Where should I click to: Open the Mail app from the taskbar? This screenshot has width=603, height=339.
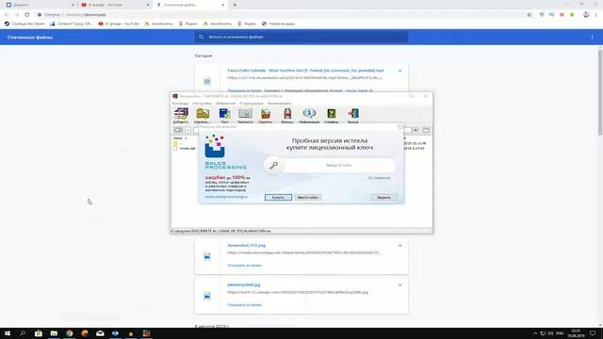coord(100,333)
